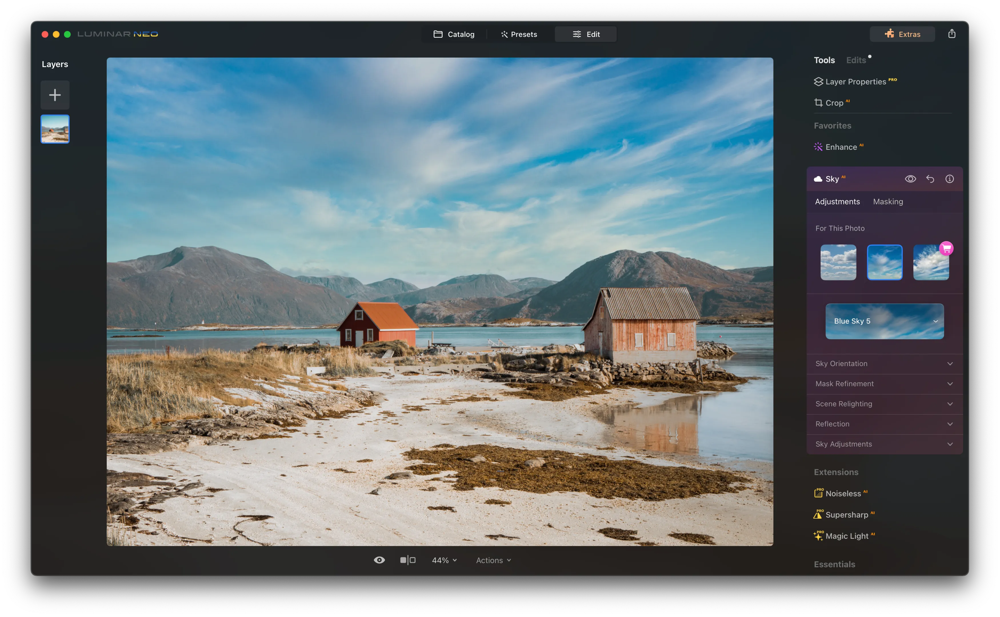The width and height of the screenshot is (1000, 617).
Task: Show Sky tool info icon
Action: pos(949,179)
